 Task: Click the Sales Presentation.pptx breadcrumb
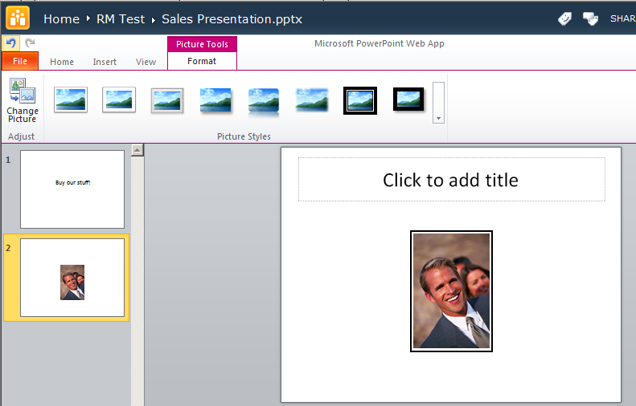pos(232,19)
